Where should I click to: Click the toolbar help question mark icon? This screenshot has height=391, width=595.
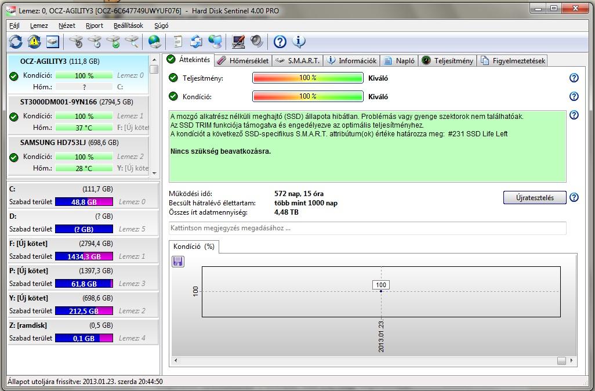coord(280,41)
